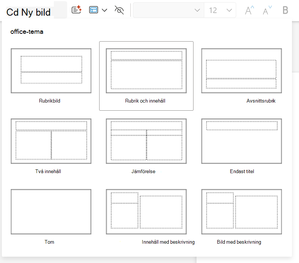The width and height of the screenshot is (299, 263).
Task: Choose the Rubrikbild layout thumbnail
Action: pyautogui.click(x=51, y=71)
